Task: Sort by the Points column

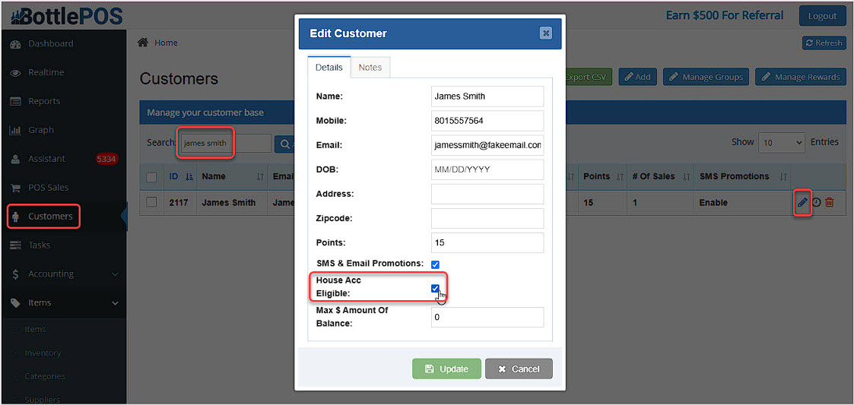Action: (602, 176)
